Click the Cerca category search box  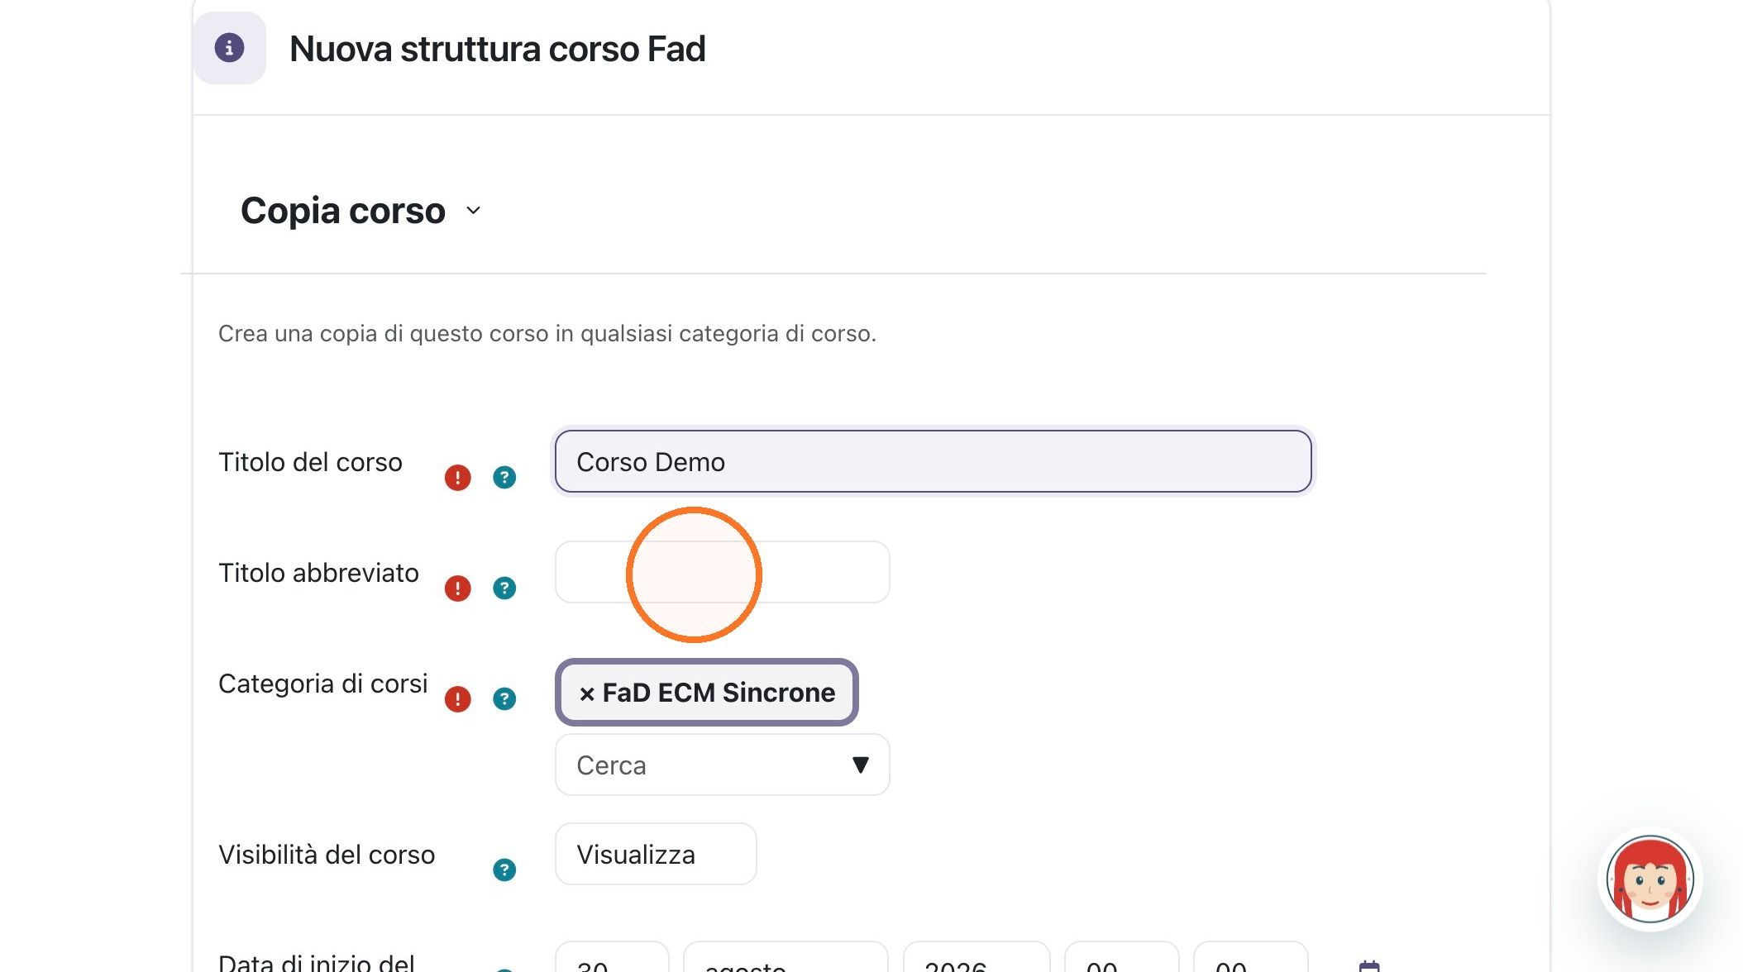coord(722,765)
